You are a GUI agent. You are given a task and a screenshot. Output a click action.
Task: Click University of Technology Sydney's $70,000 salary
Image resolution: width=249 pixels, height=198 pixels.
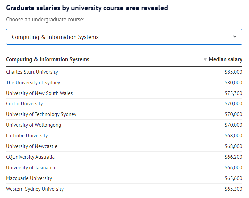(x=233, y=114)
